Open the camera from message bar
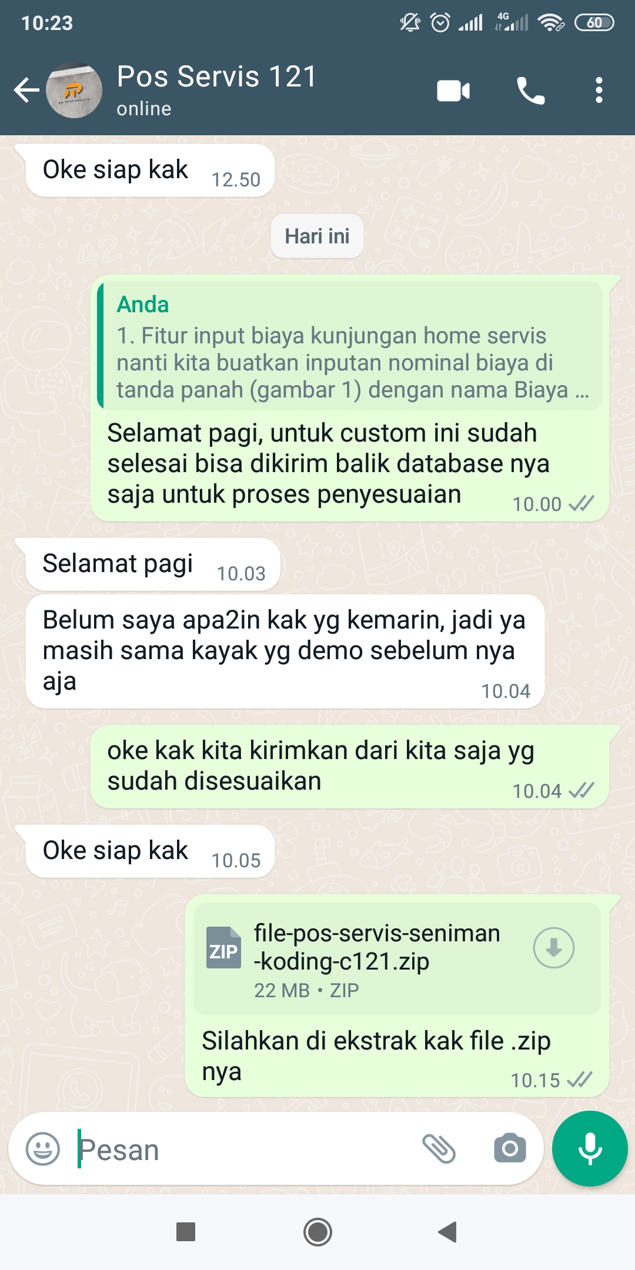 (510, 1148)
